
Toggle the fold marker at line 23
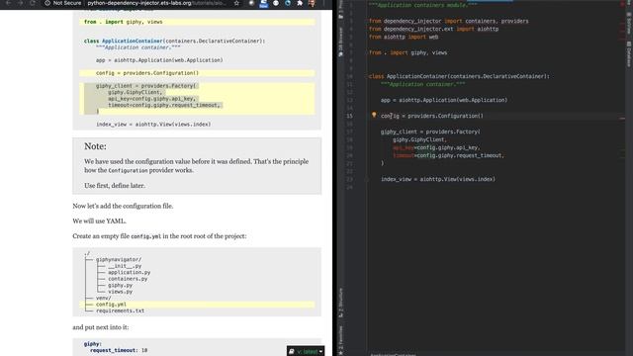(367, 179)
